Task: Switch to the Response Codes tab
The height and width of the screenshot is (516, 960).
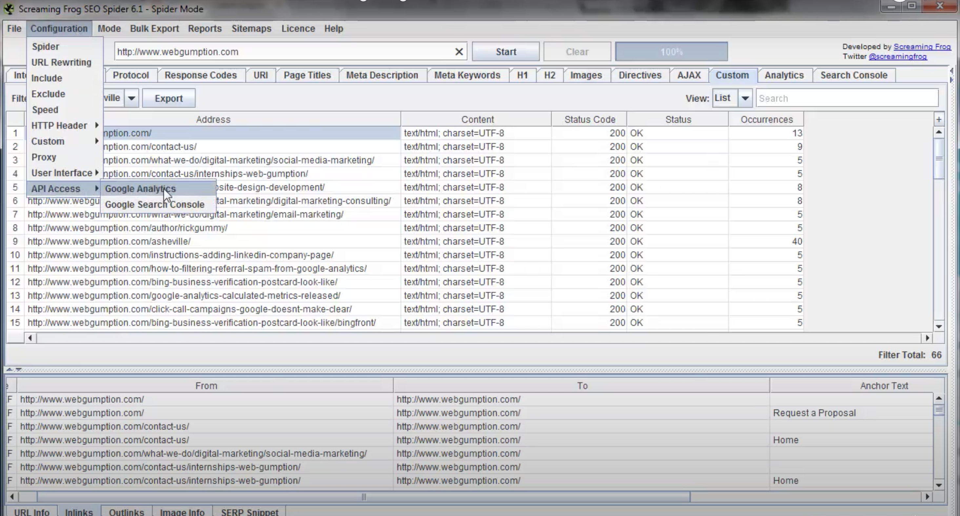Action: [201, 75]
